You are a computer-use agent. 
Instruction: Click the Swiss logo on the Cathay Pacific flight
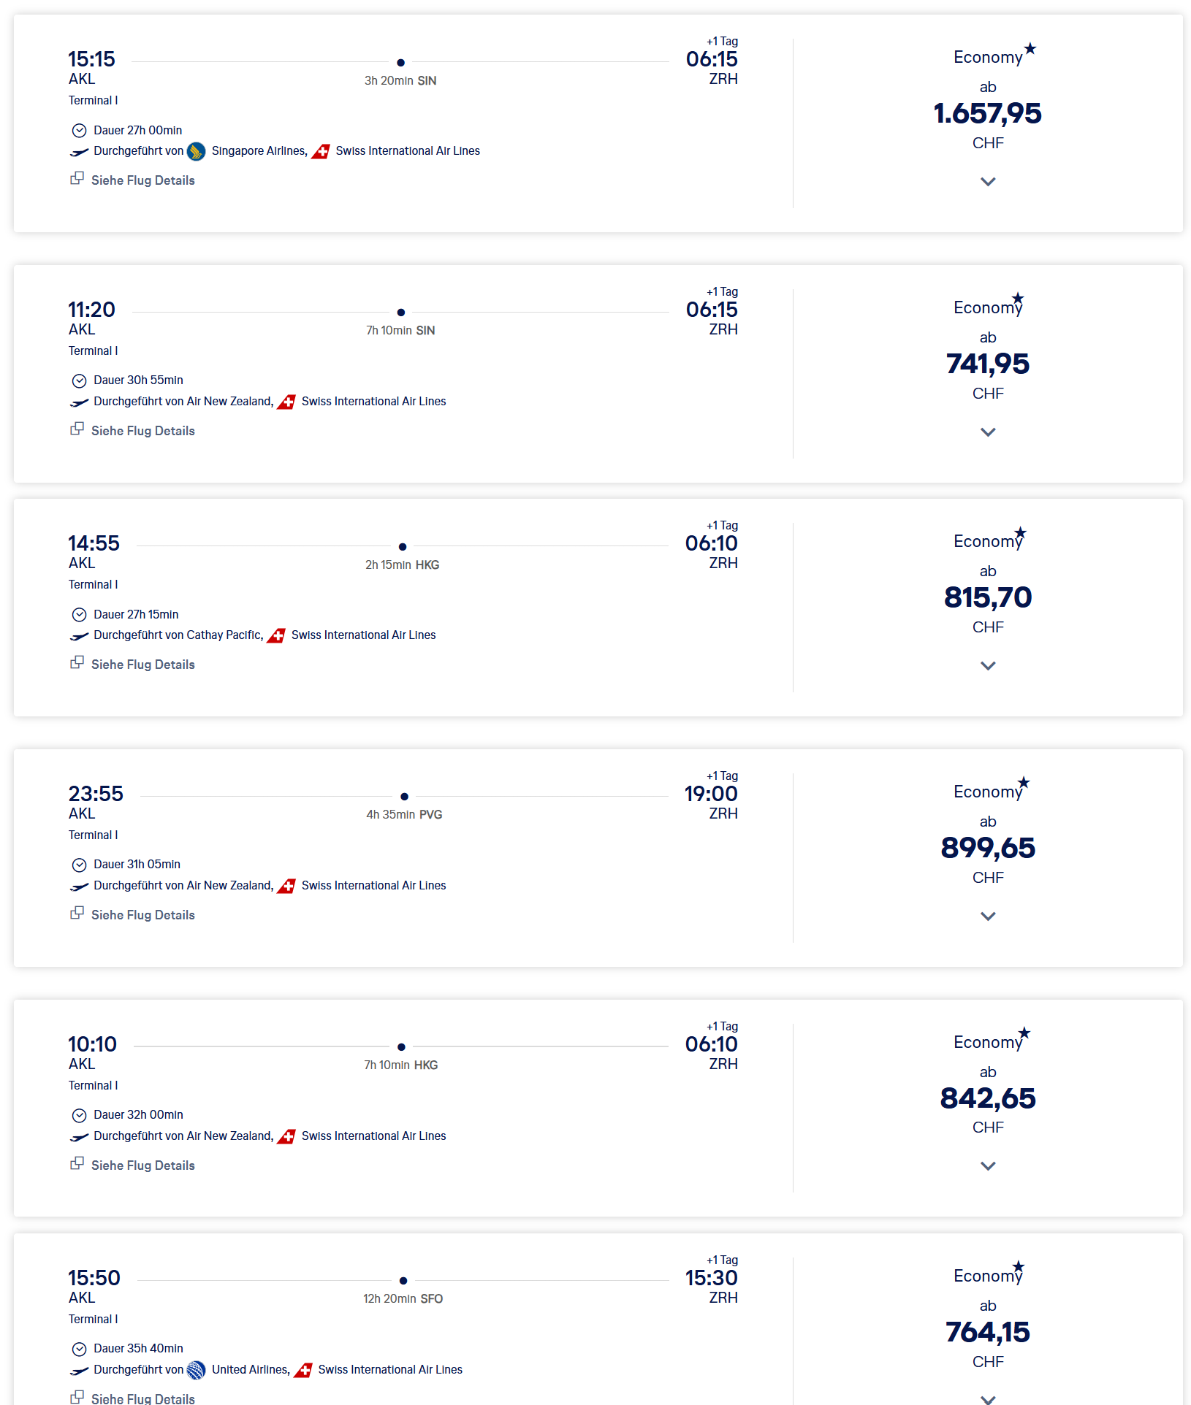click(x=276, y=635)
